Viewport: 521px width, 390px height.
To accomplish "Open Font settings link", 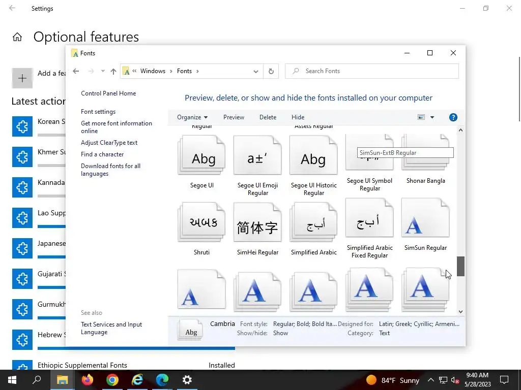I will click(x=98, y=112).
